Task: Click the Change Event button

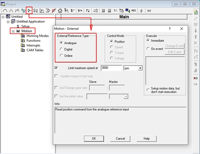Action: pyautogui.click(x=174, y=46)
